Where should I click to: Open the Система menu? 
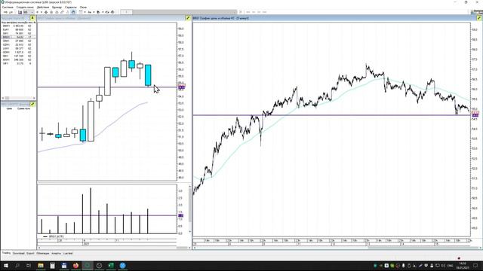coord(8,7)
